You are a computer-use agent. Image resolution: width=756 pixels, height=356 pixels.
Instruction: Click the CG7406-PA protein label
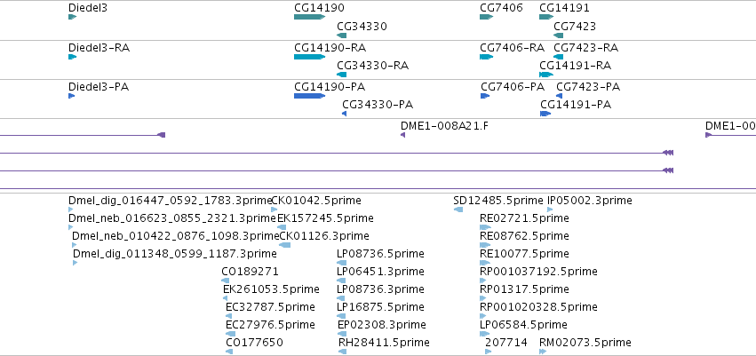[513, 87]
